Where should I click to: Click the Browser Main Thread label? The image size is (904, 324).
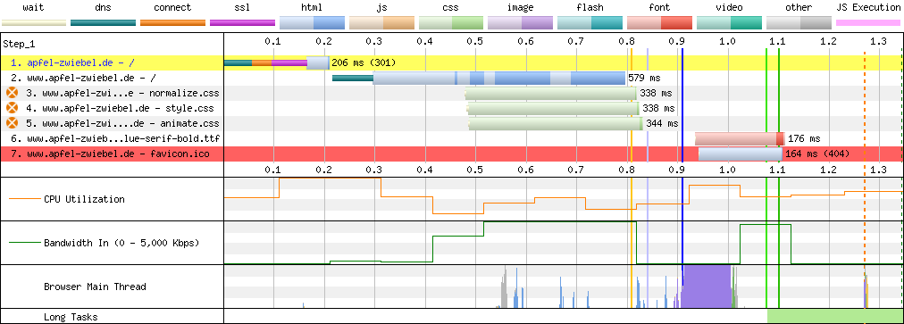pyautogui.click(x=95, y=287)
